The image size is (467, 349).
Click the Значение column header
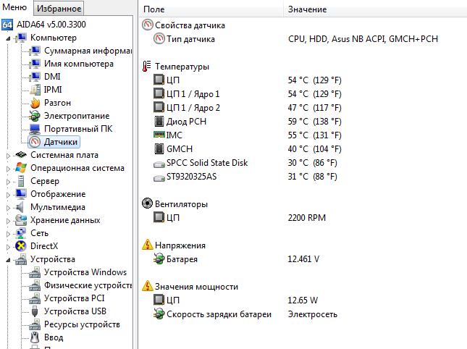pos(307,9)
